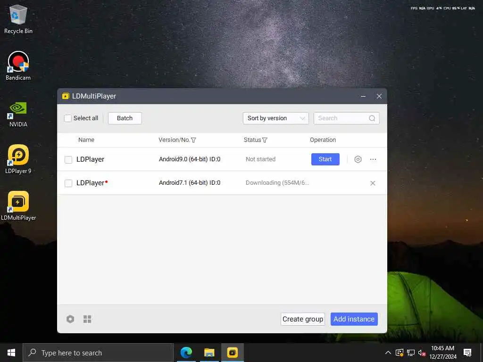Open Bandicam desktop shortcut

[18, 66]
